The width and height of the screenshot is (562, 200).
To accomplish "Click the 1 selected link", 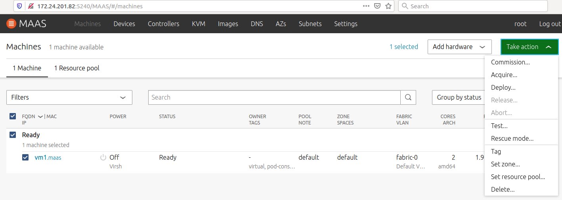I will click(403, 47).
